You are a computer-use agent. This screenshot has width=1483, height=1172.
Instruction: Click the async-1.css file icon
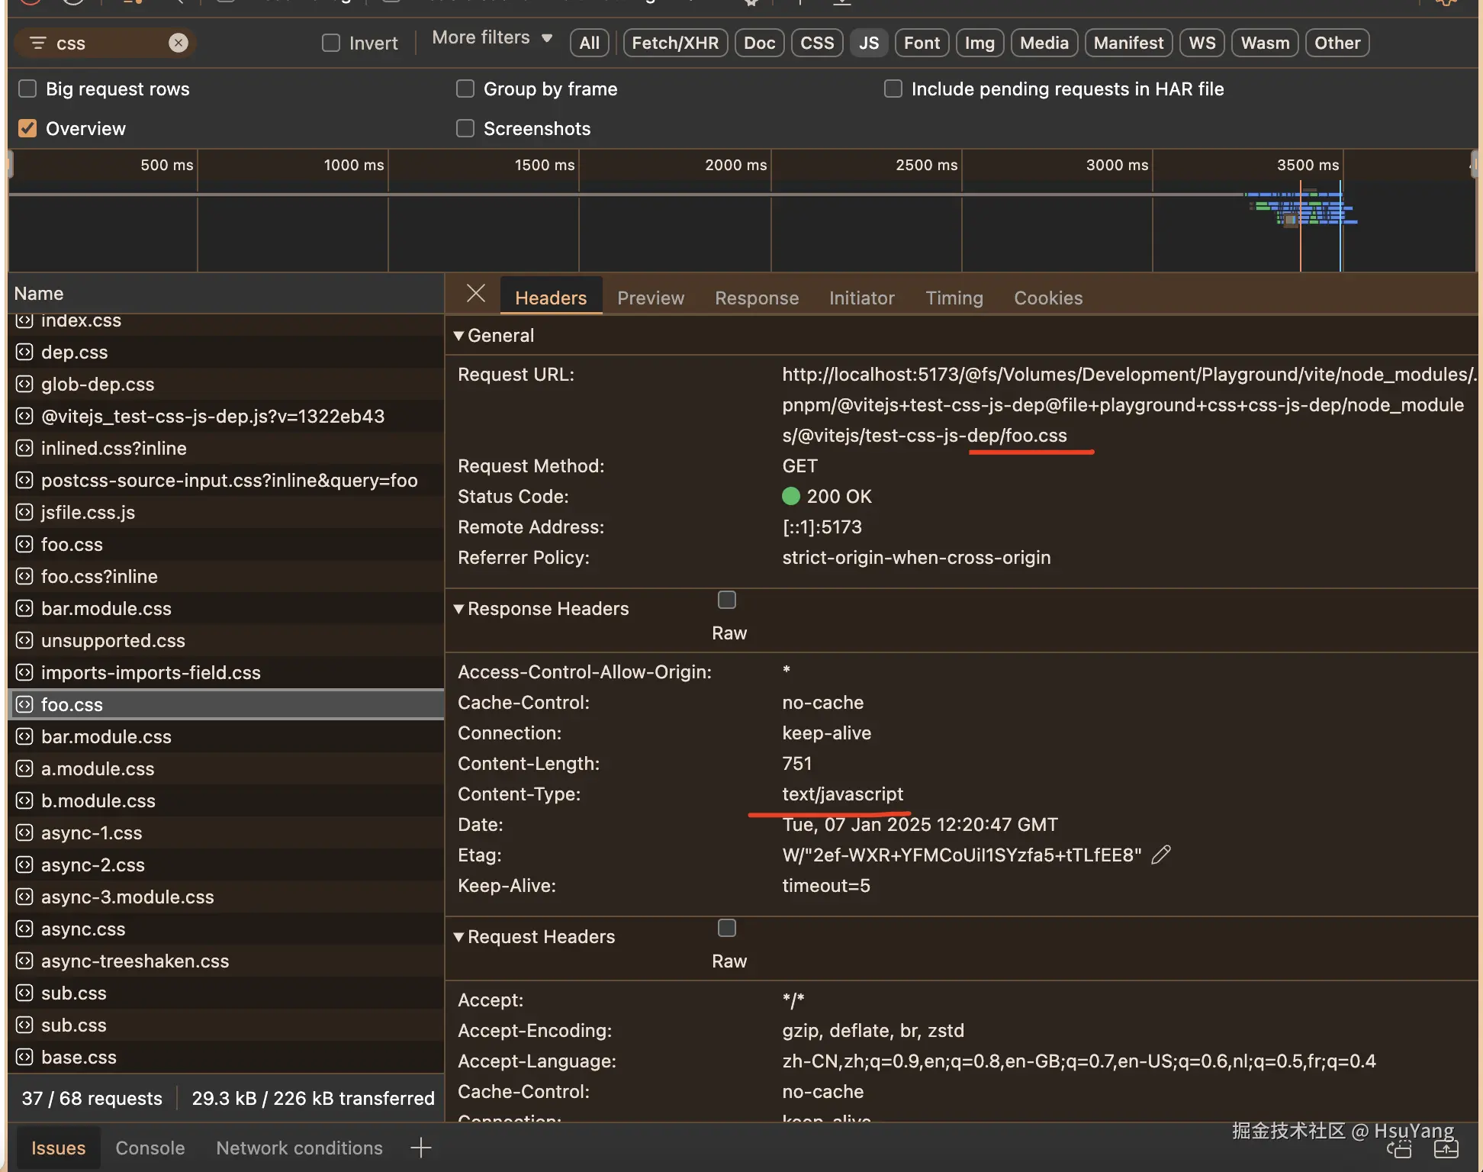pos(24,832)
